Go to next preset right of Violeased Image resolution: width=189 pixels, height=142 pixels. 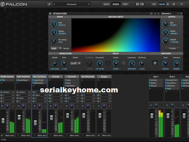89,4
